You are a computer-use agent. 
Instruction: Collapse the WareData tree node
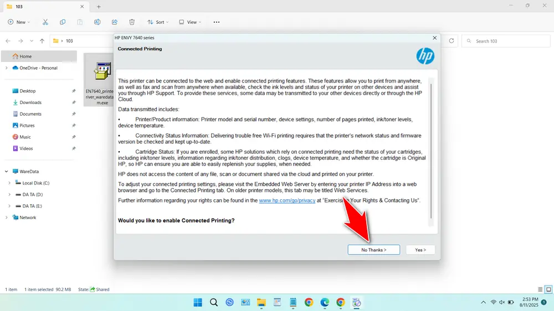tap(6, 172)
